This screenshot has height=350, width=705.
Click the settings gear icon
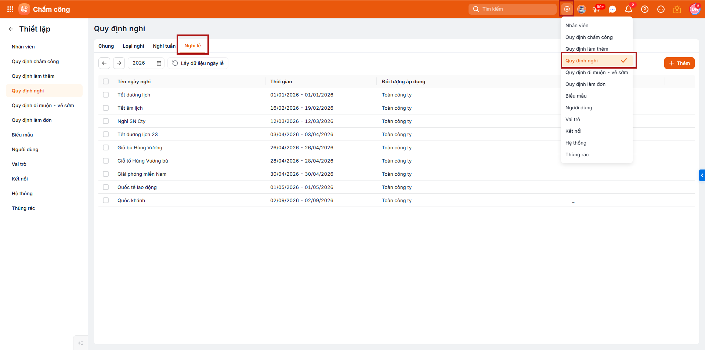(567, 9)
